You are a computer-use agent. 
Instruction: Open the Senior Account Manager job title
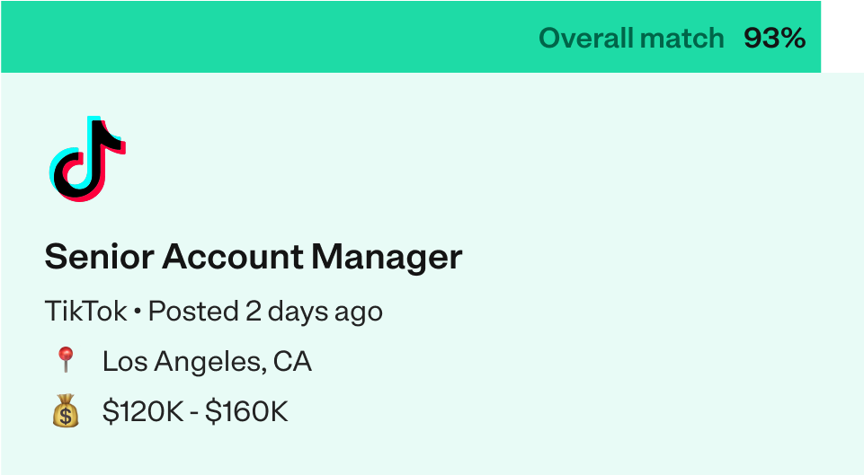click(x=254, y=257)
